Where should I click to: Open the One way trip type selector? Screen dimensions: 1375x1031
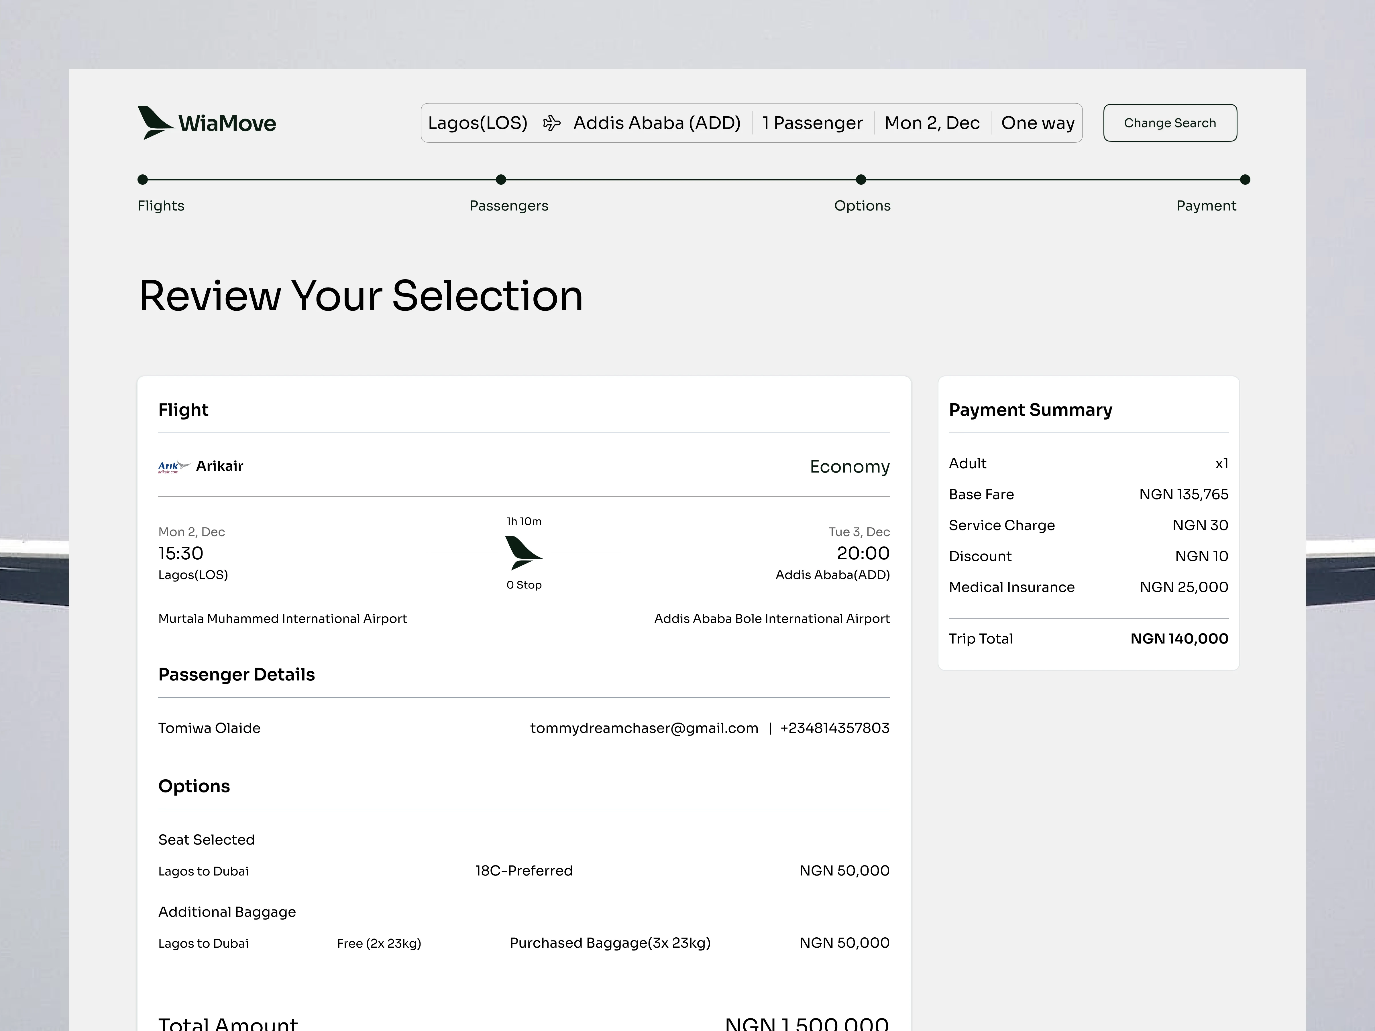(1037, 123)
